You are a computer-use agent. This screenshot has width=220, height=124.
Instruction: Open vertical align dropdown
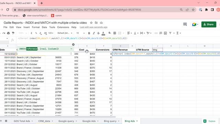pyautogui.click(x=136, y=33)
